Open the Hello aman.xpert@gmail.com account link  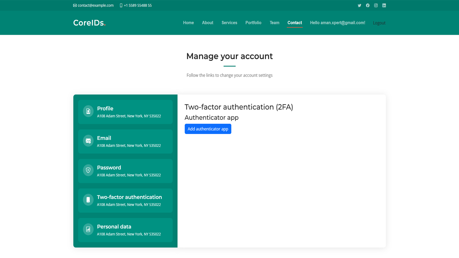pyautogui.click(x=337, y=23)
